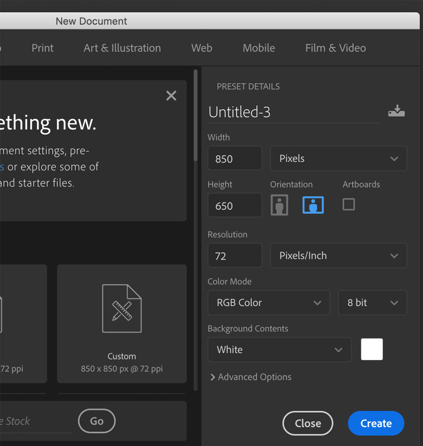Screen dimensions: 423x446
Task: Expand Advanced Options
Action: [x=251, y=377]
